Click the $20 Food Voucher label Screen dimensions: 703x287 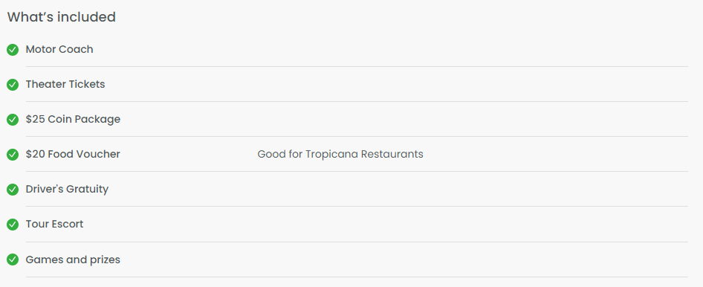(73, 154)
